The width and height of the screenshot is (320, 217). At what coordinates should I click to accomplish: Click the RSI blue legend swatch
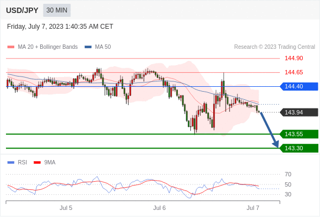tap(11, 163)
